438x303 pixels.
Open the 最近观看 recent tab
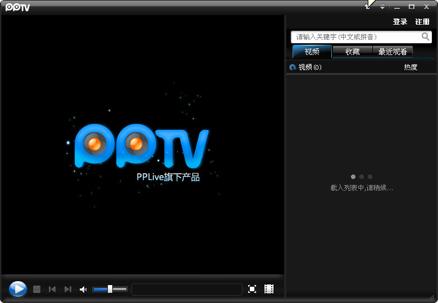coord(393,52)
